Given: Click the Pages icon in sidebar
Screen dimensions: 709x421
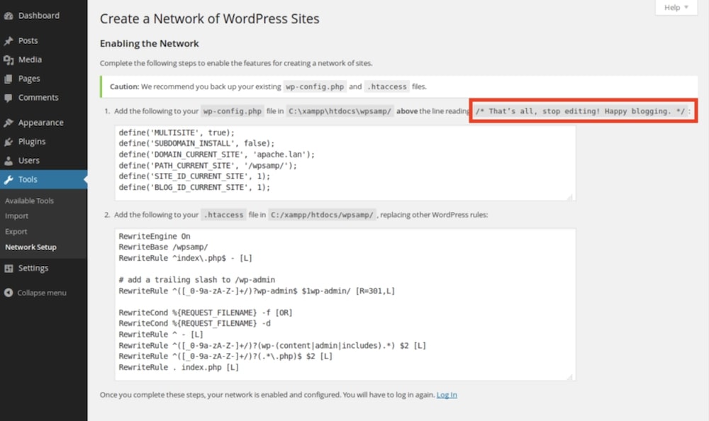Looking at the screenshot, I should 8,79.
